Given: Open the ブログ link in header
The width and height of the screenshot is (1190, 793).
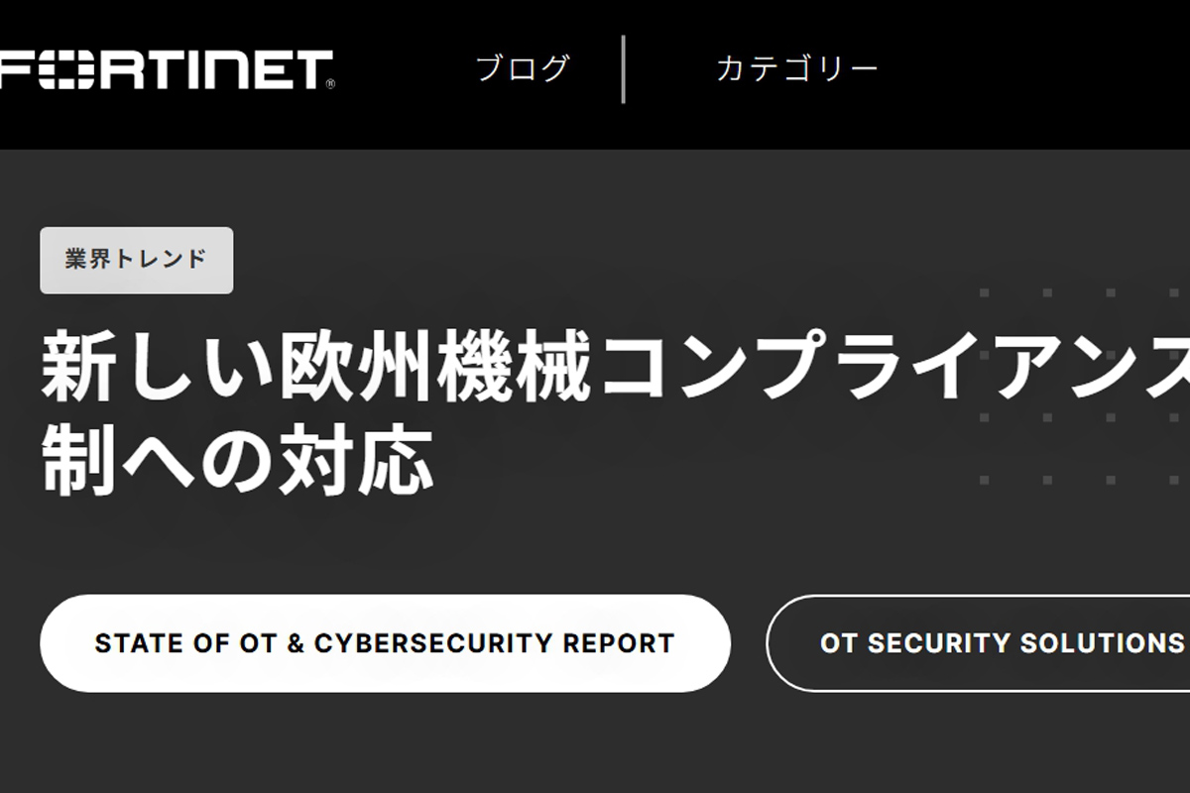Looking at the screenshot, I should coord(523,68).
